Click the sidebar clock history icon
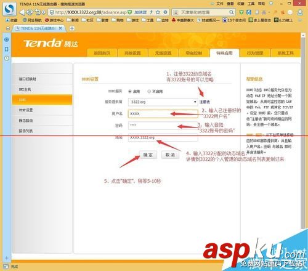The height and width of the screenshot is (271, 308). coord(7,59)
